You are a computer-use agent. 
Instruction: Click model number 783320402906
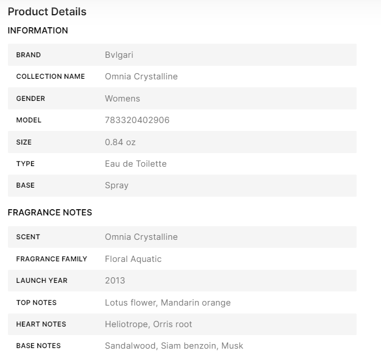(x=137, y=120)
